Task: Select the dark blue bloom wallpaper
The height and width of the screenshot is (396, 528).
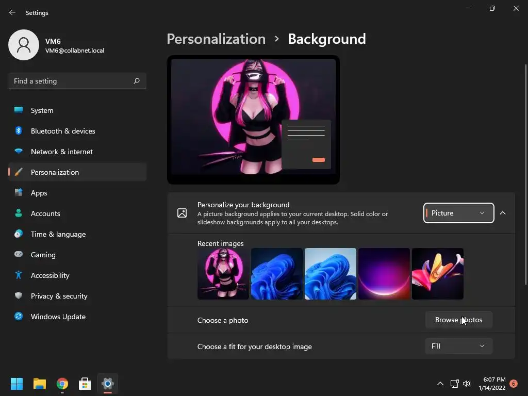Action: (277, 274)
